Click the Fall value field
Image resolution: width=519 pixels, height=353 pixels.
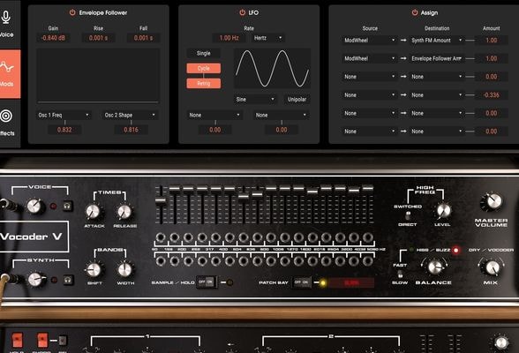(x=143, y=38)
